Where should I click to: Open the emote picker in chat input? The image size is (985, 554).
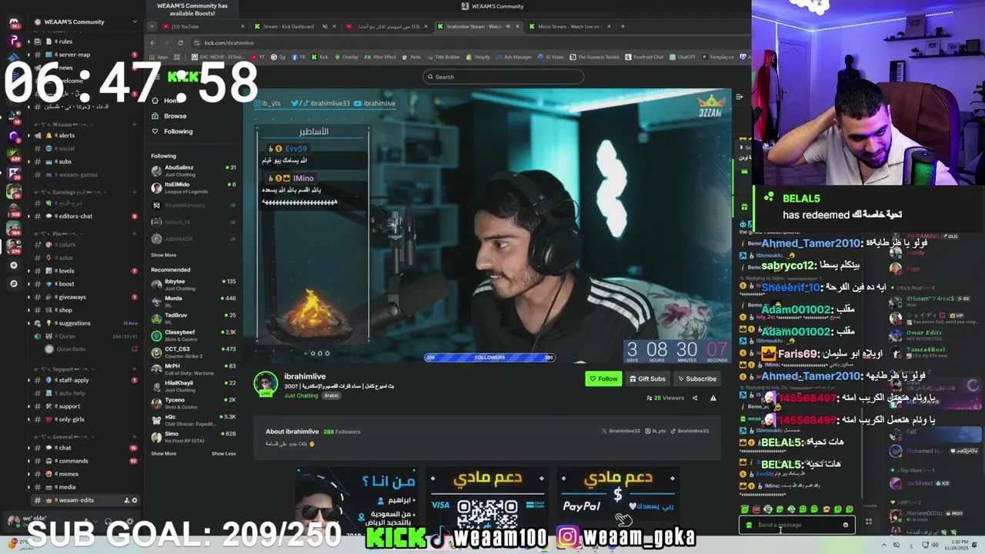pyautogui.click(x=845, y=525)
